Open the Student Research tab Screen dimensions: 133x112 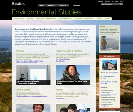[x=65, y=19]
